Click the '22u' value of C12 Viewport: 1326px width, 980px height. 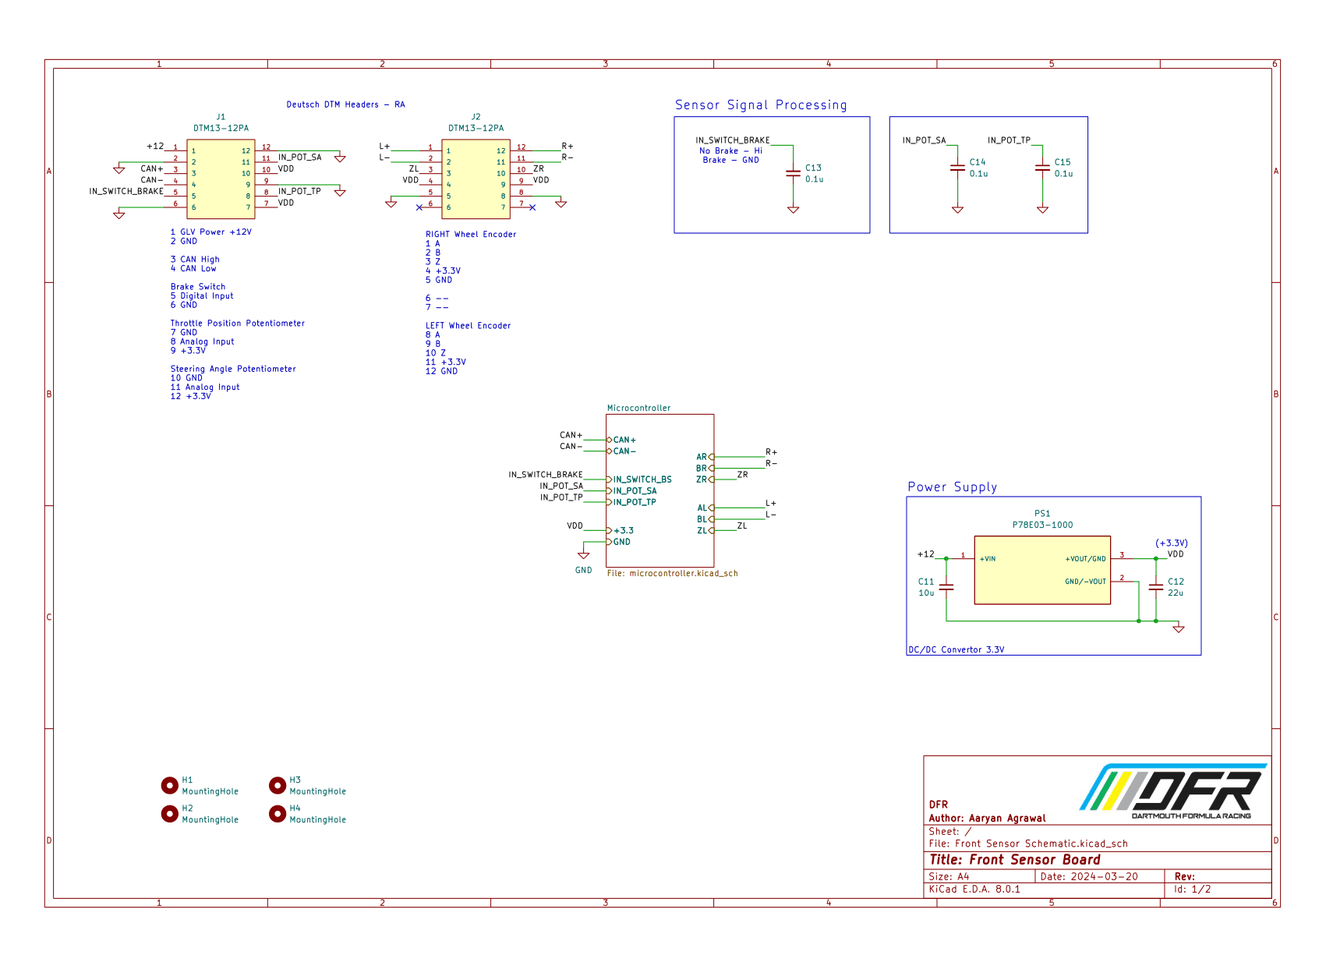(x=1176, y=593)
